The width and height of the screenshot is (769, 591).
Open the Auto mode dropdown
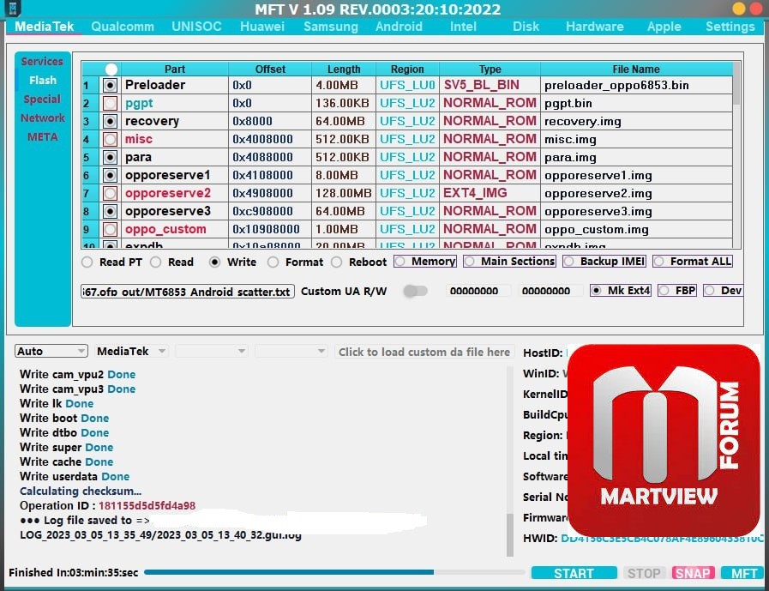[x=51, y=351]
